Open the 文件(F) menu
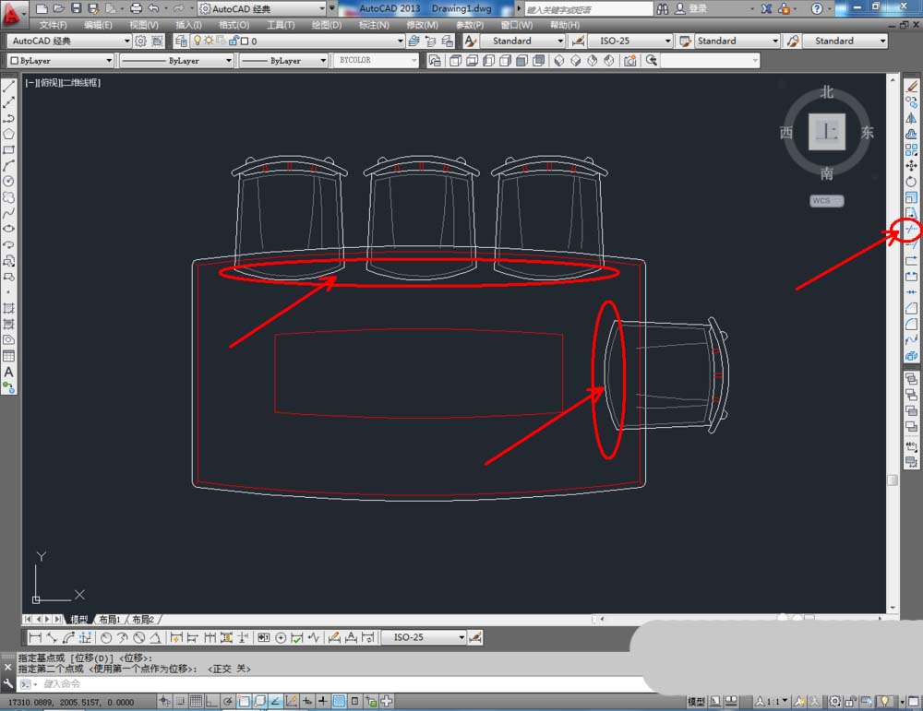Image resolution: width=923 pixels, height=711 pixels. (x=53, y=25)
